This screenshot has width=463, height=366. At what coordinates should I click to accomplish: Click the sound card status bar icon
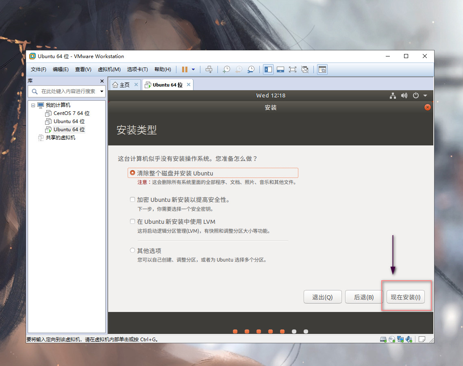(409, 340)
